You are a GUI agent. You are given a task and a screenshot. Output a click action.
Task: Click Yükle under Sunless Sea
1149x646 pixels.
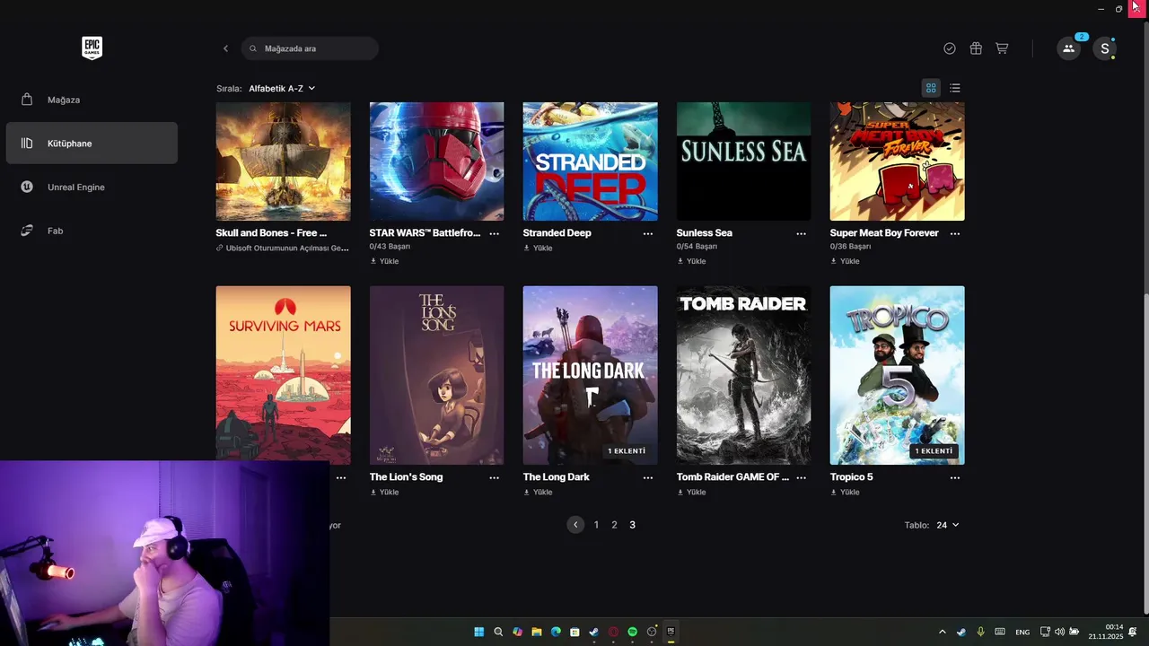tap(691, 261)
